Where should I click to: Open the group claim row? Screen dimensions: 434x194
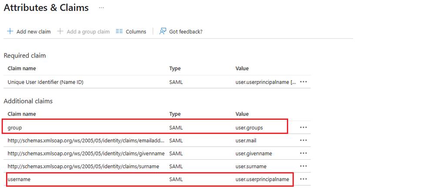[x=15, y=128]
